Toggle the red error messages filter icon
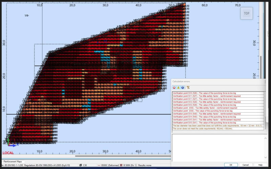 [x=174, y=88]
